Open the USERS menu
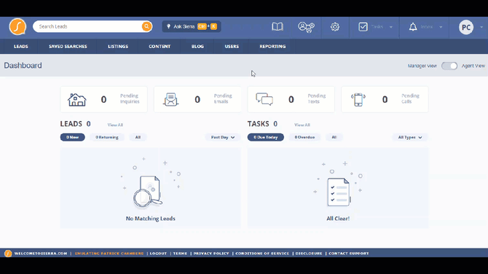This screenshot has width=488, height=274. [232, 47]
